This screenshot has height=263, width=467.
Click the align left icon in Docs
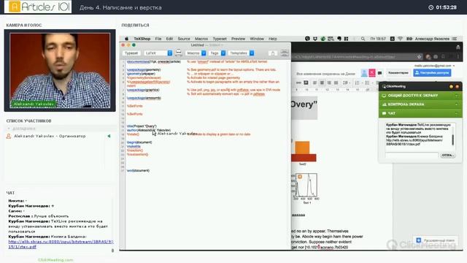coord(314,83)
